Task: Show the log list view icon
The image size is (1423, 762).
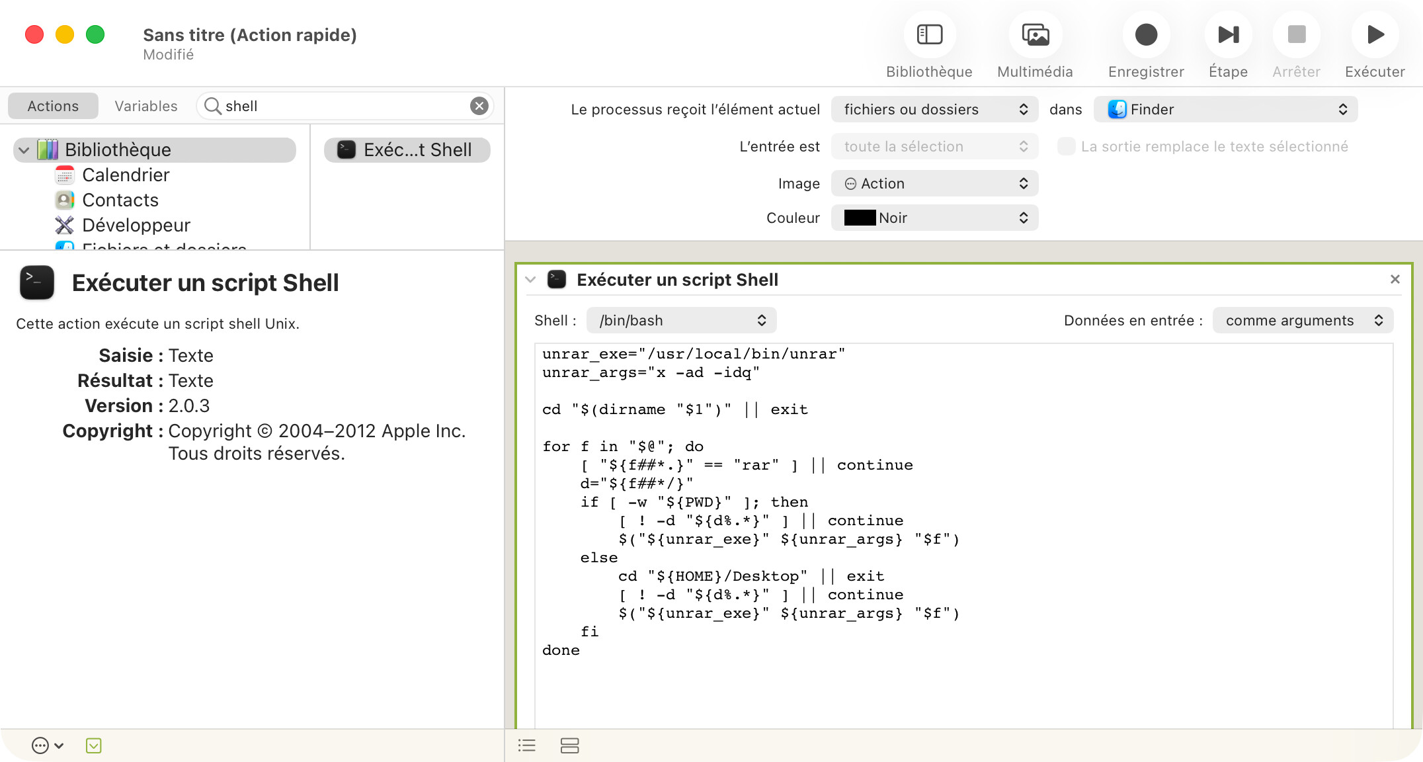Action: tap(527, 746)
